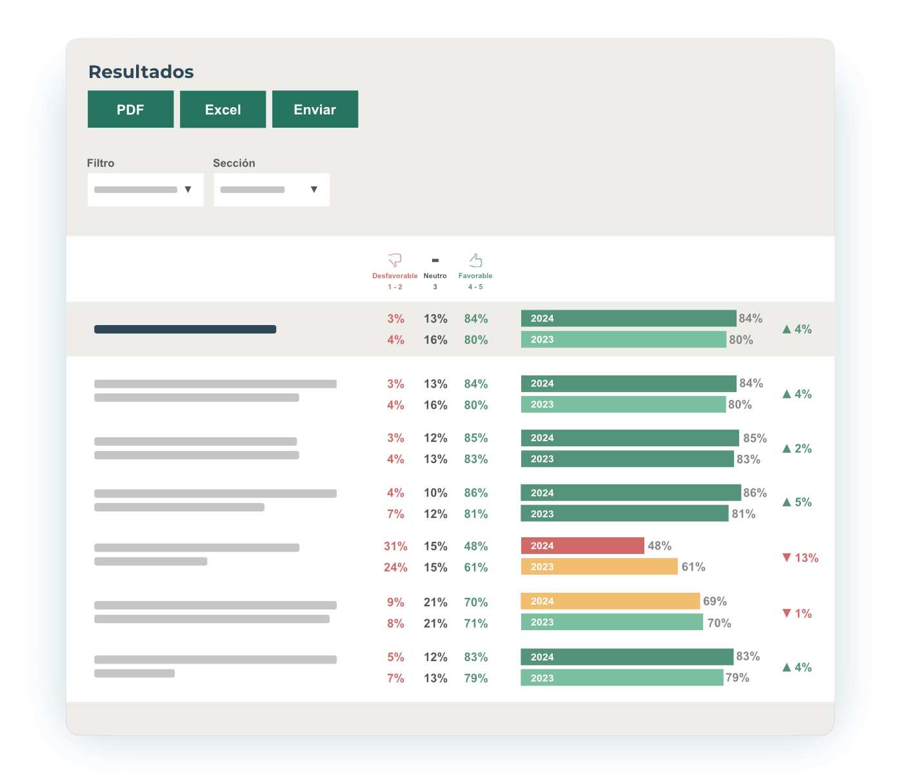Select the red 2024 bar at 48%
The image size is (903, 774).
pyautogui.click(x=582, y=546)
